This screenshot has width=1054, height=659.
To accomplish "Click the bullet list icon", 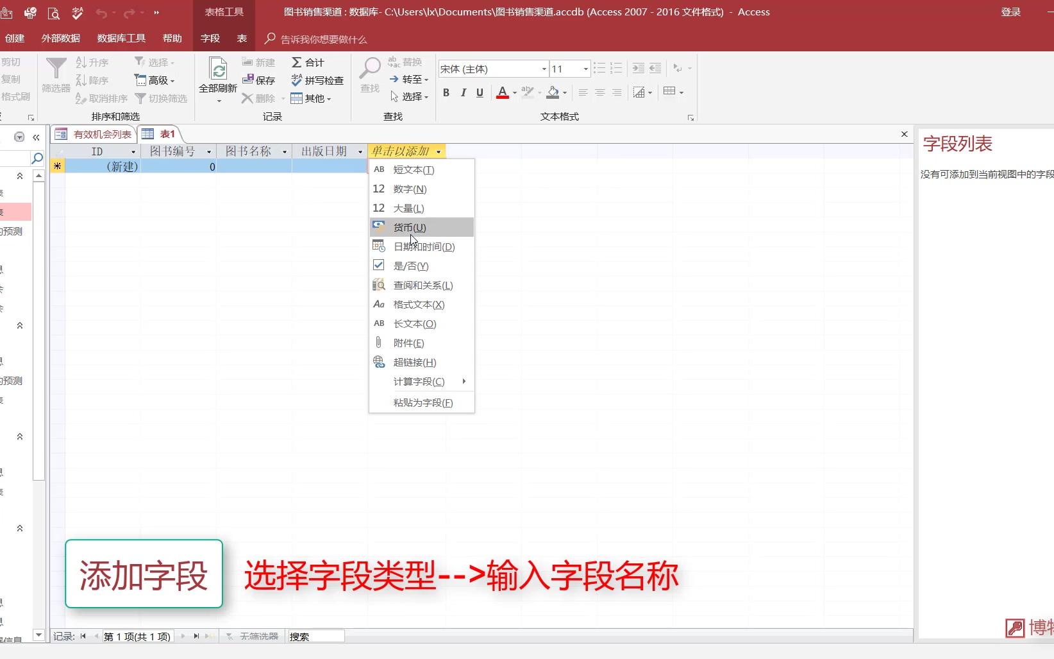I will (599, 68).
